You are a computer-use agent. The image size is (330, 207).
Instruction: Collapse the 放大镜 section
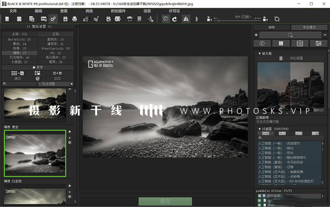coord(265,53)
